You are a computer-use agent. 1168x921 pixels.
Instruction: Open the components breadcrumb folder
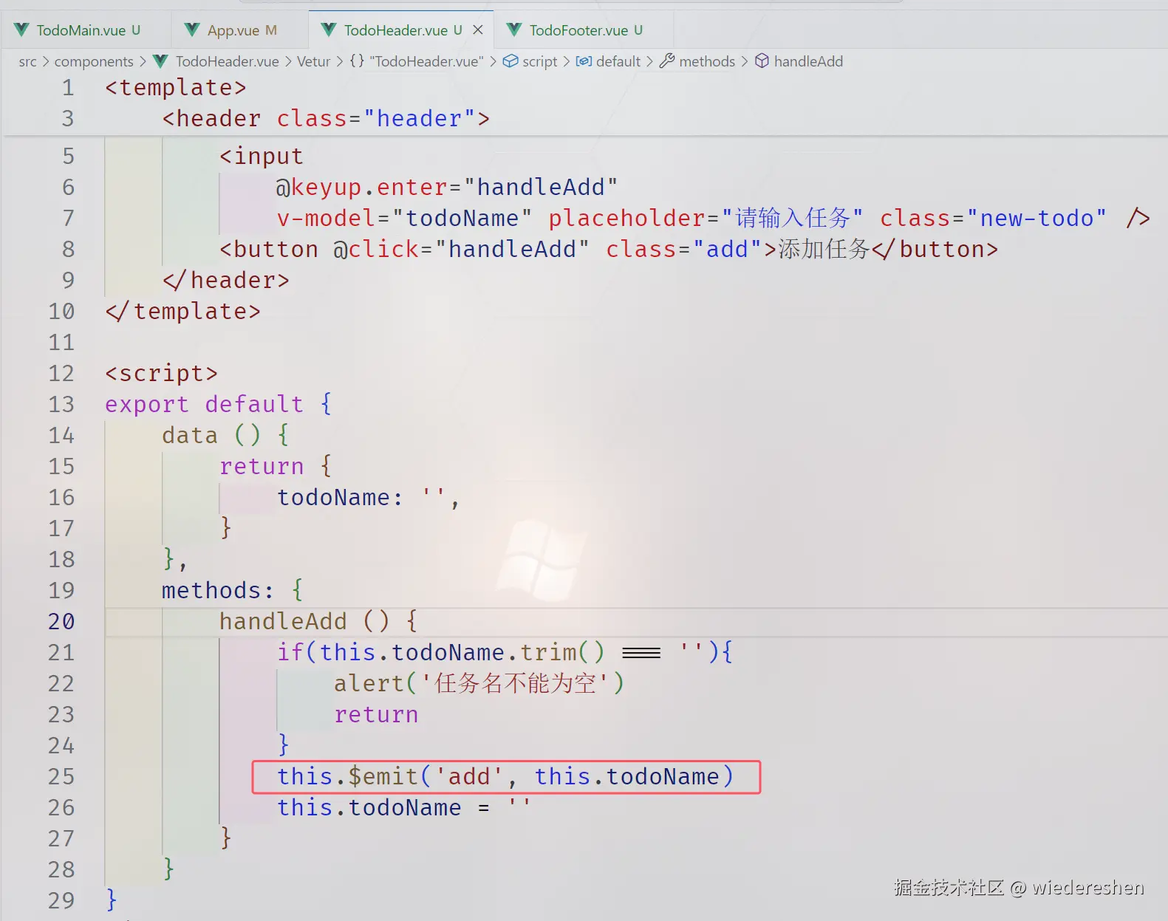pyautogui.click(x=94, y=61)
